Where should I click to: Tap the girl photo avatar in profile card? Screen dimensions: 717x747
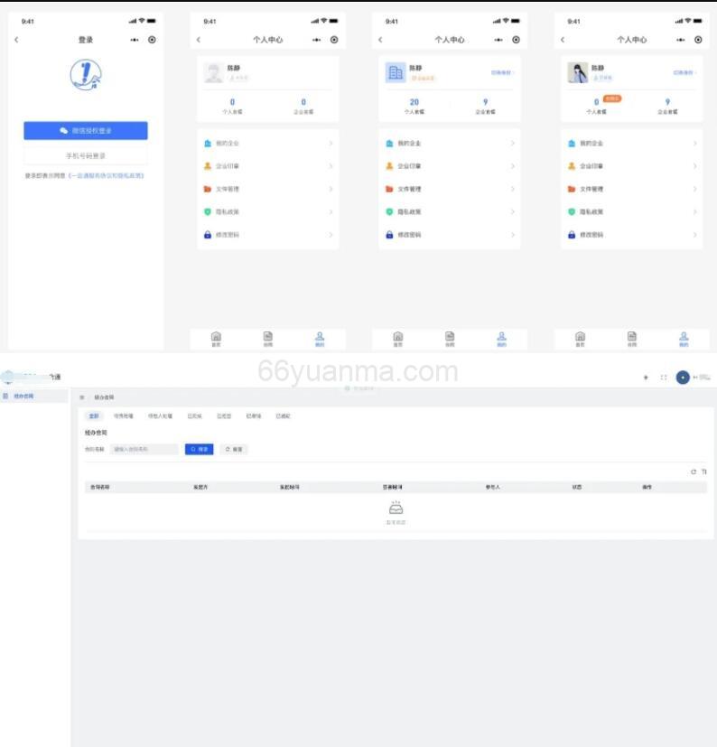coord(578,73)
